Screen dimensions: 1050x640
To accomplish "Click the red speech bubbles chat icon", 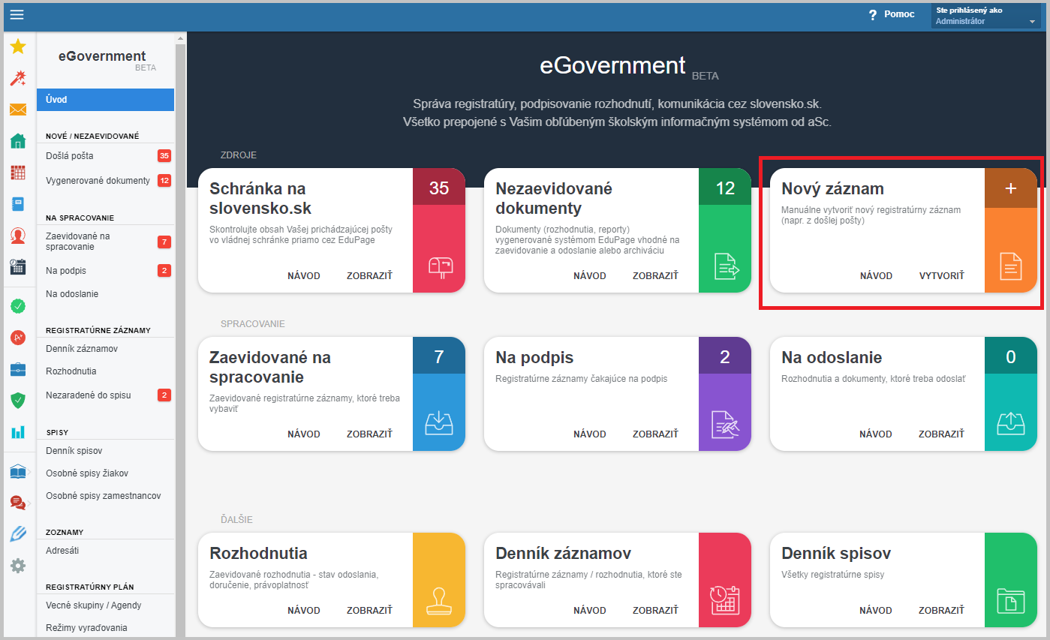I will coord(18,503).
